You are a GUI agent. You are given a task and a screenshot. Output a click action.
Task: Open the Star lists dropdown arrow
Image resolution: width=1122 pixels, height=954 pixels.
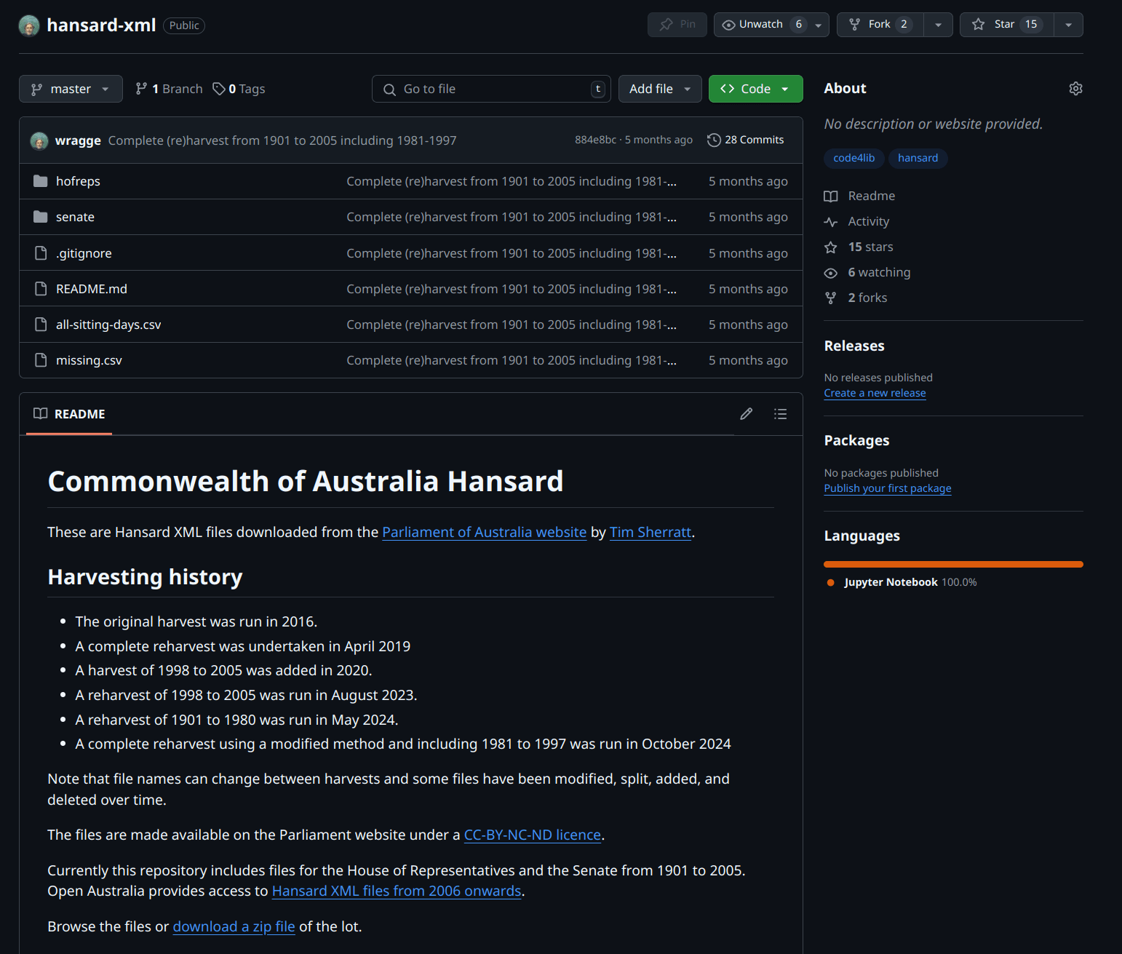(x=1068, y=25)
